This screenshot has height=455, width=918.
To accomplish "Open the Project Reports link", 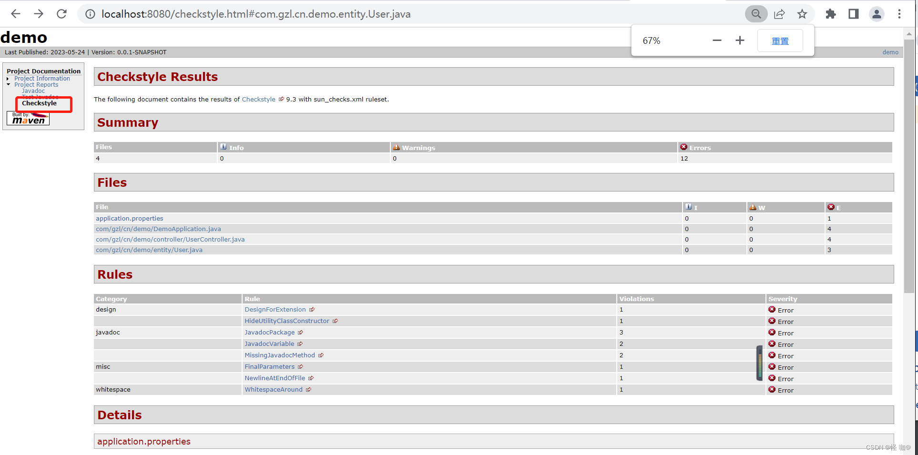I will (x=36, y=85).
